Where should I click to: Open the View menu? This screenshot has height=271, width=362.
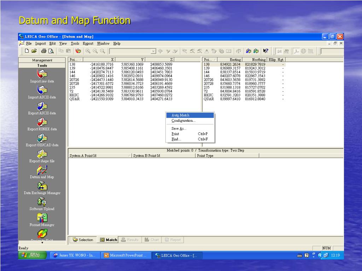(x=63, y=43)
